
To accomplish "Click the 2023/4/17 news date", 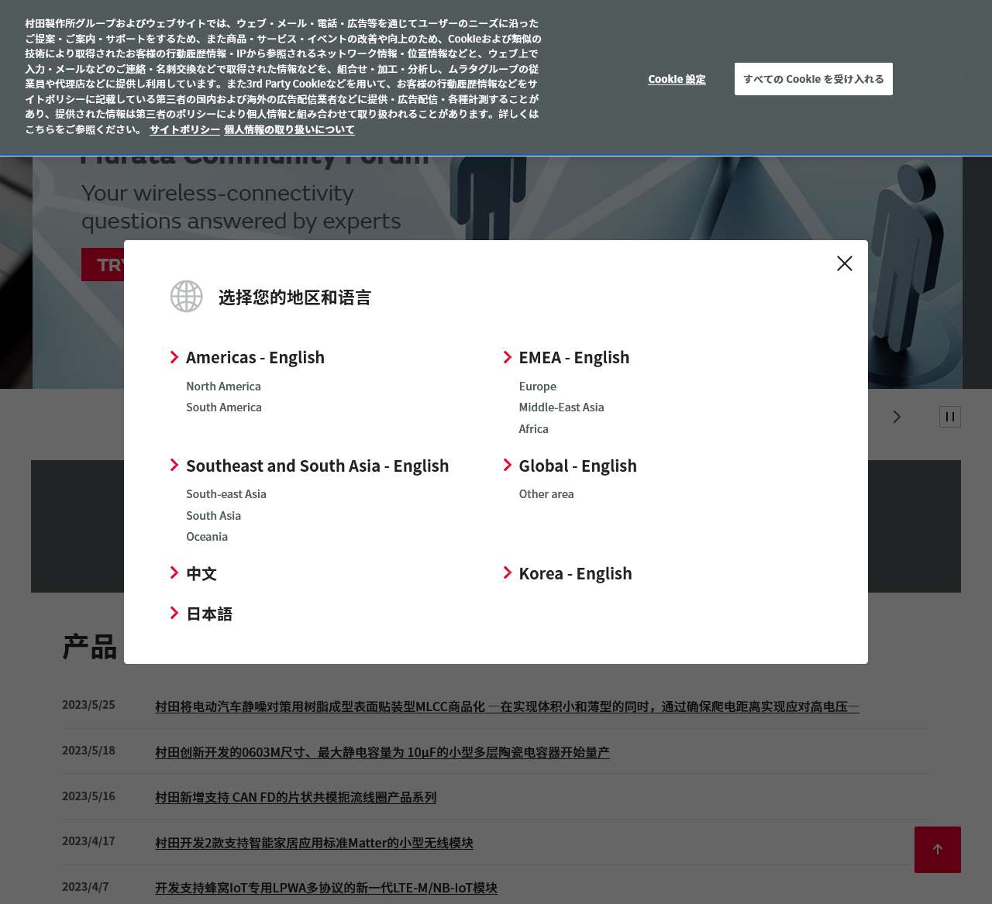I will pos(88,840).
